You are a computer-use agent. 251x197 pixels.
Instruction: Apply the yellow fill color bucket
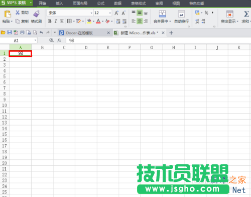pyautogui.click(x=89, y=21)
